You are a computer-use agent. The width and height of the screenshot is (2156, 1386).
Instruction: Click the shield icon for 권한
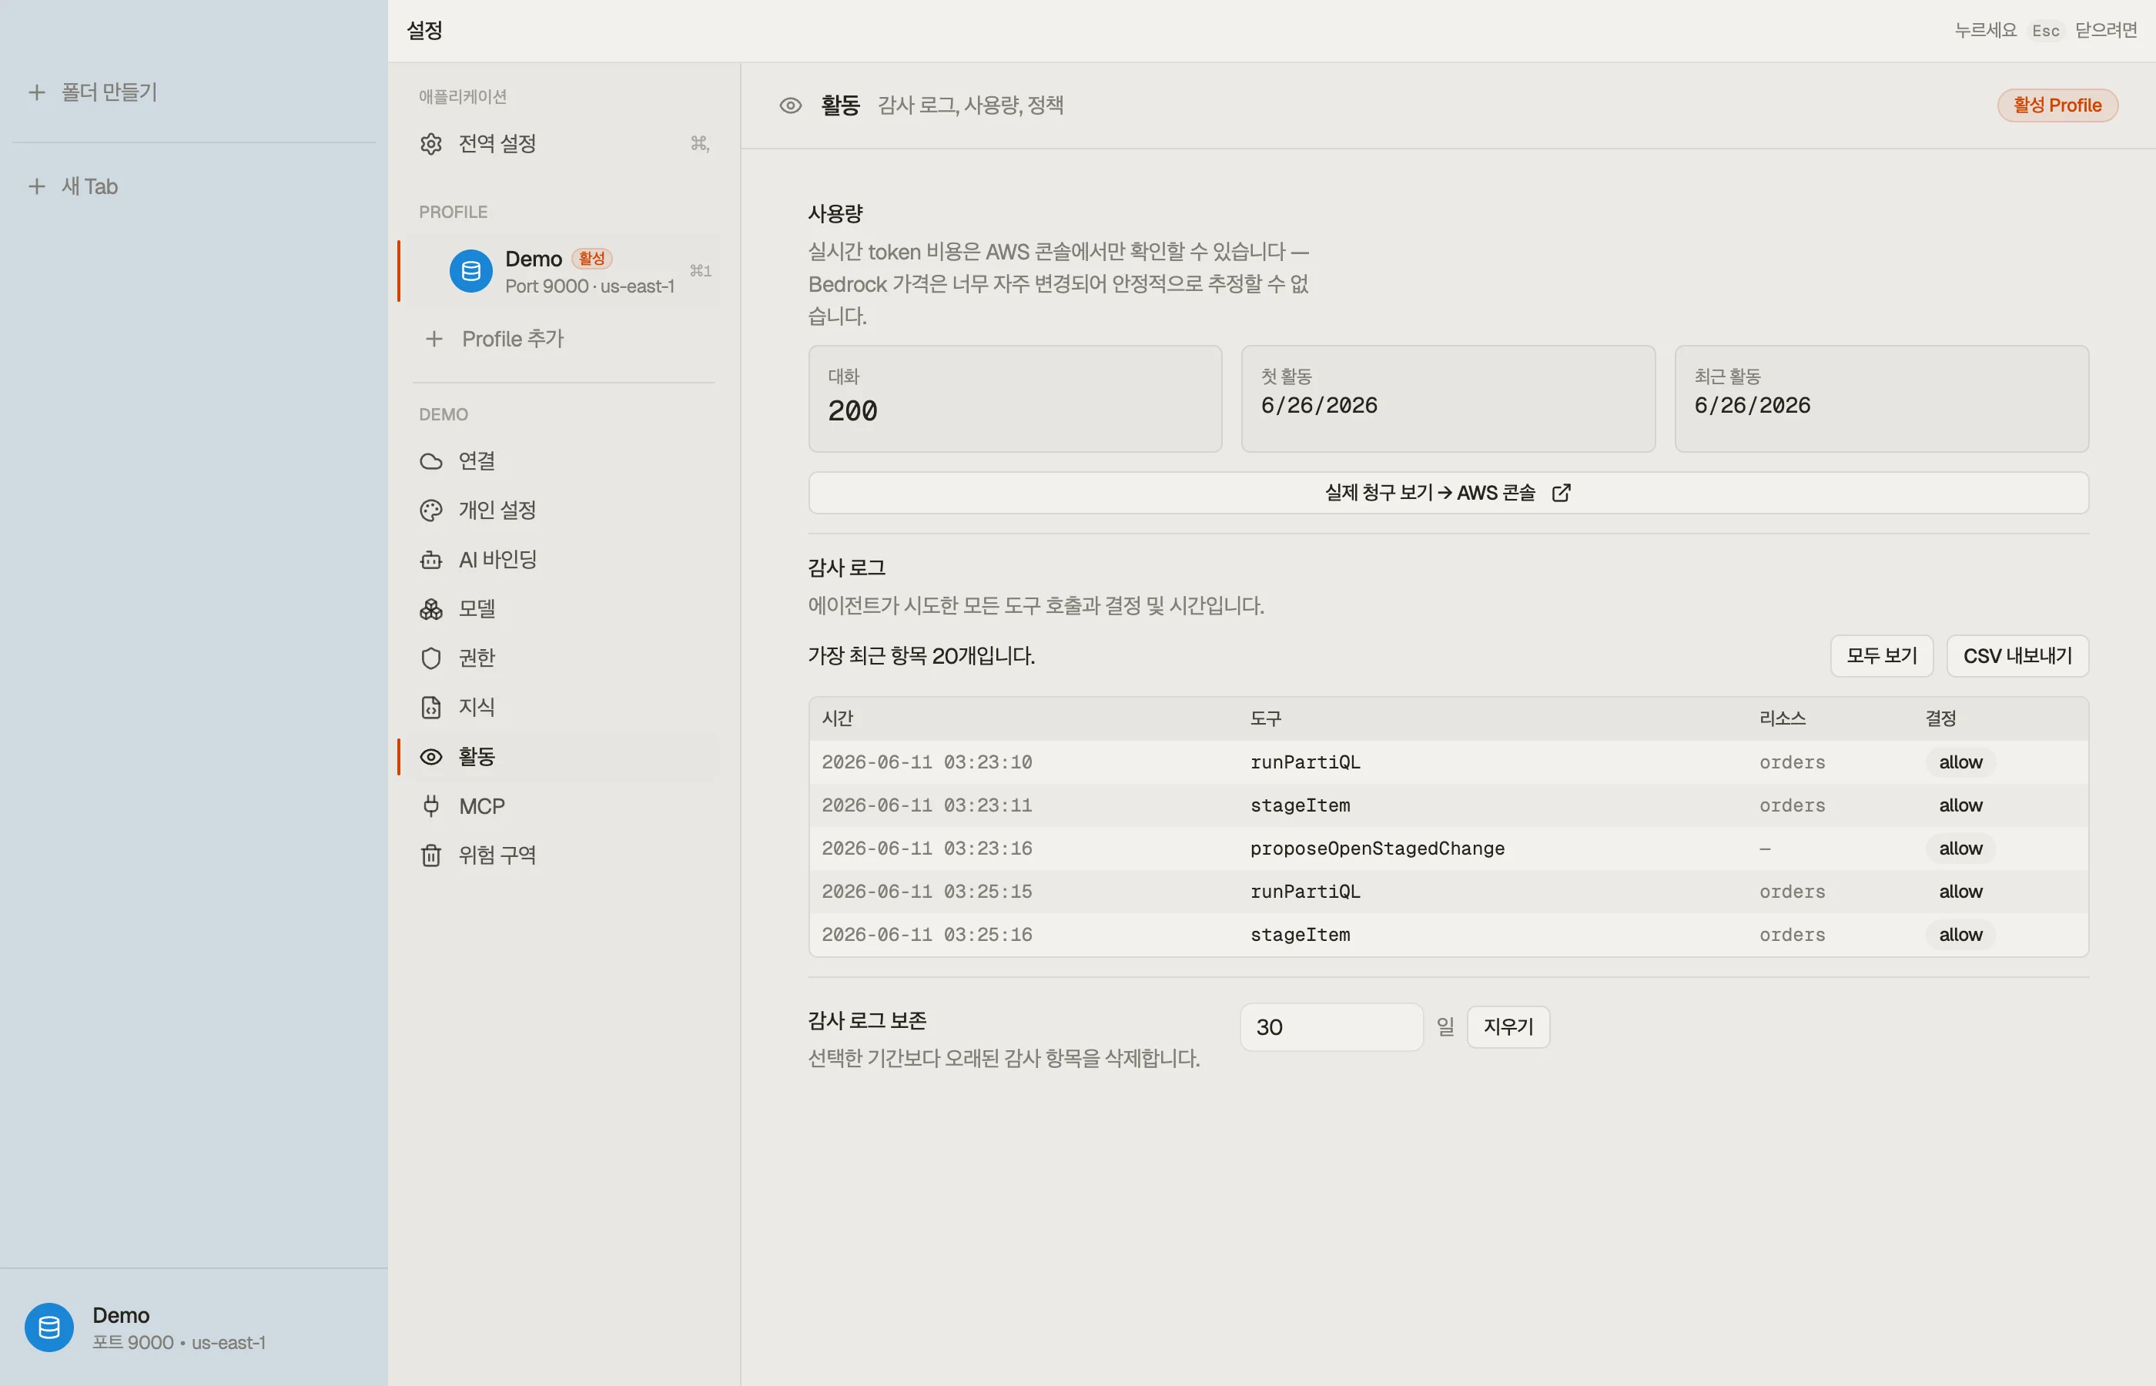431,658
